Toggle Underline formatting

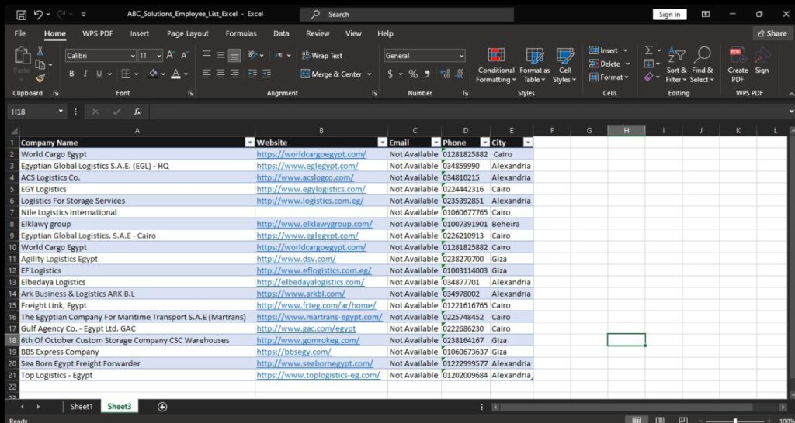tap(99, 74)
